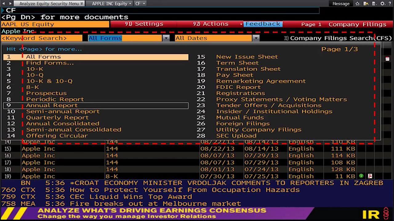Open PDF icon on 8-K 07/30/13 row
Viewport: 394px width, 221px height.
point(370,176)
